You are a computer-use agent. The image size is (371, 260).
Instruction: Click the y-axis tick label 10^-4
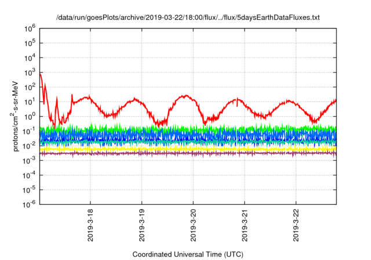coord(28,175)
